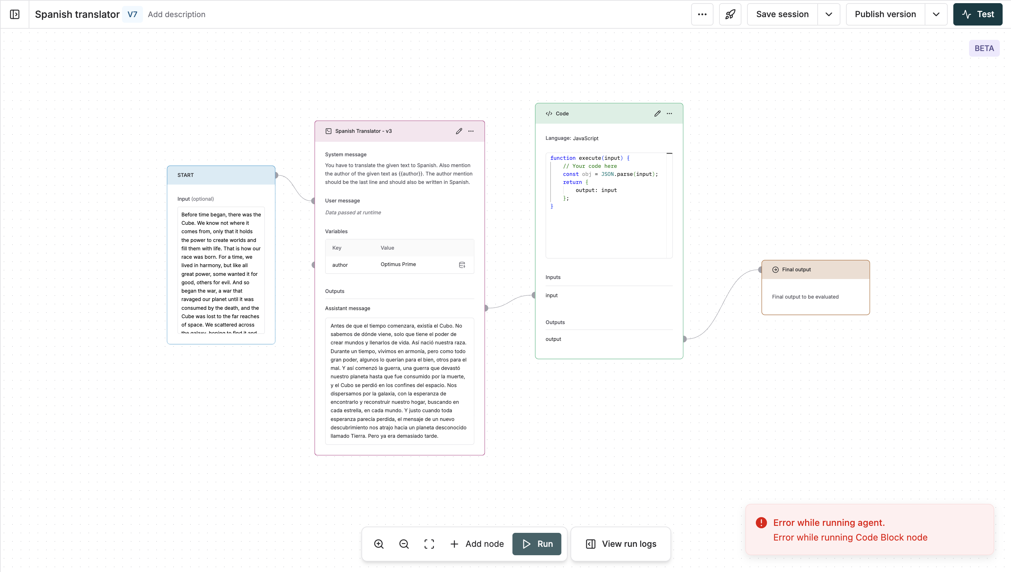The width and height of the screenshot is (1011, 572).
Task: Zoom out on the canvas
Action: point(404,544)
